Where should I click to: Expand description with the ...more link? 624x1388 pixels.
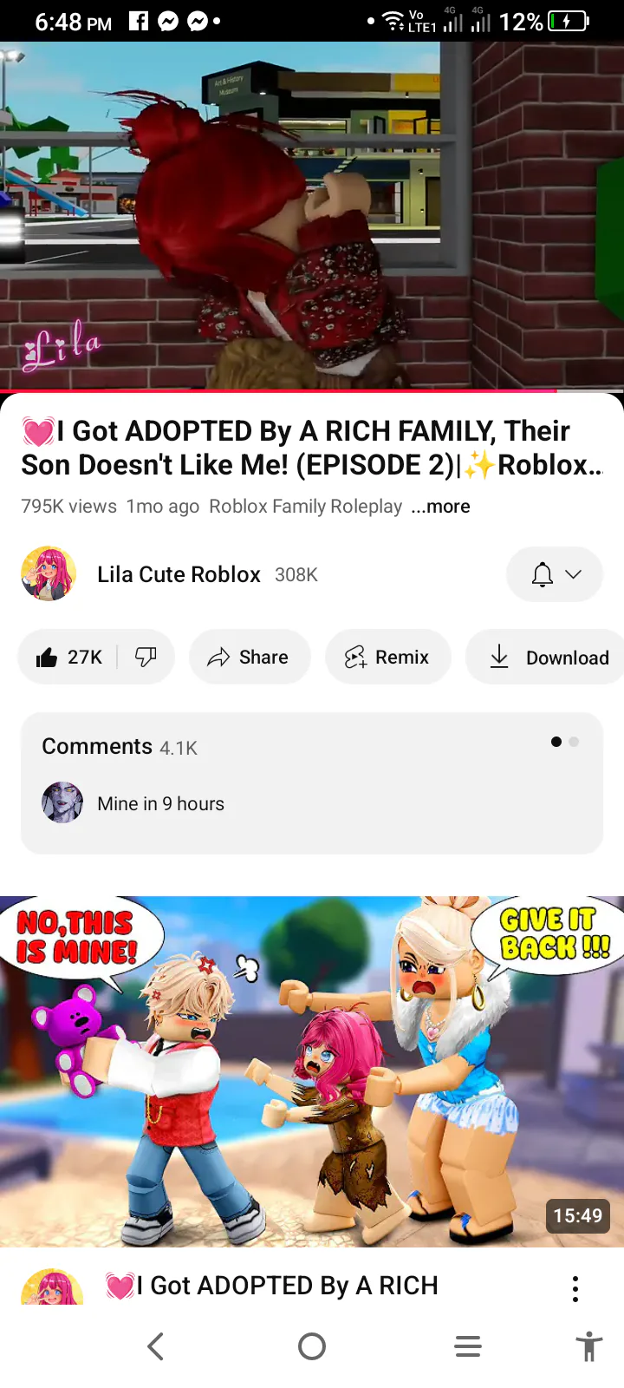441,506
